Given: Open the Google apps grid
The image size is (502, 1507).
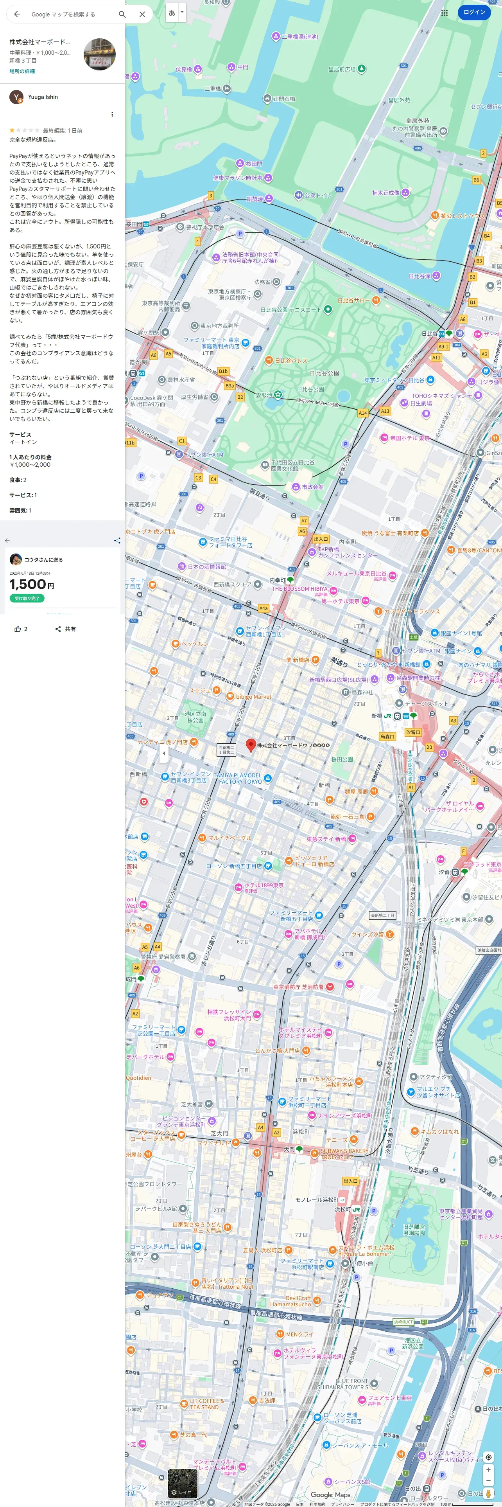Looking at the screenshot, I should point(444,12).
